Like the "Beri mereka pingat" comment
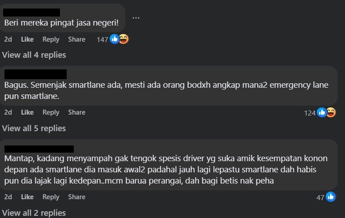 pos(27,39)
